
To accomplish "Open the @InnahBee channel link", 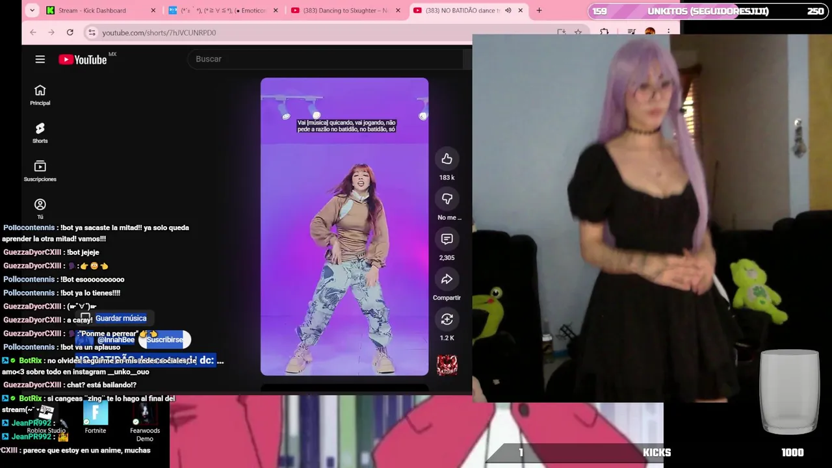I will click(116, 339).
